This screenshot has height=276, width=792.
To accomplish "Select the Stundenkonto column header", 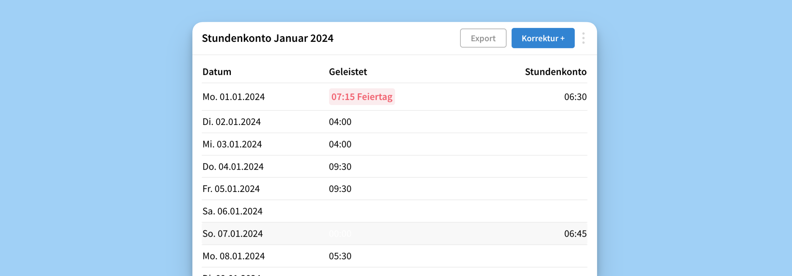I will (x=555, y=72).
